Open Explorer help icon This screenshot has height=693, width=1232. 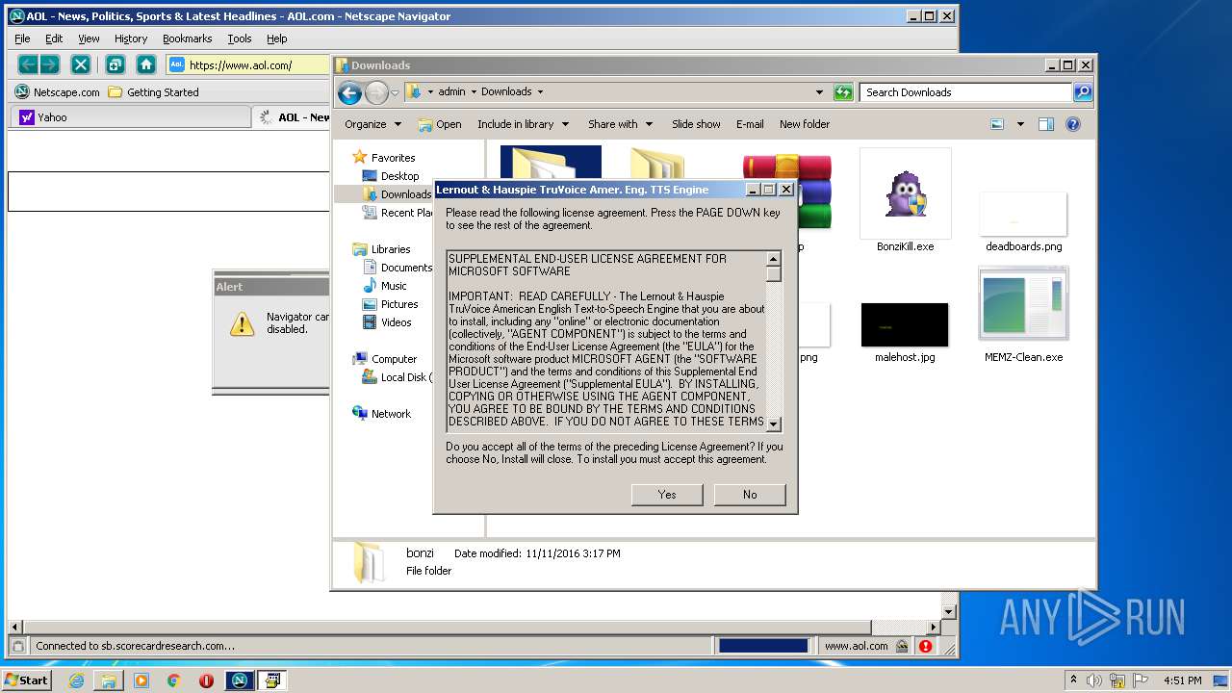[1073, 124]
